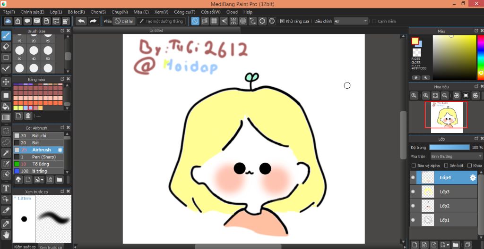
Task: Select brush size 40 circle
Action: tap(34, 50)
